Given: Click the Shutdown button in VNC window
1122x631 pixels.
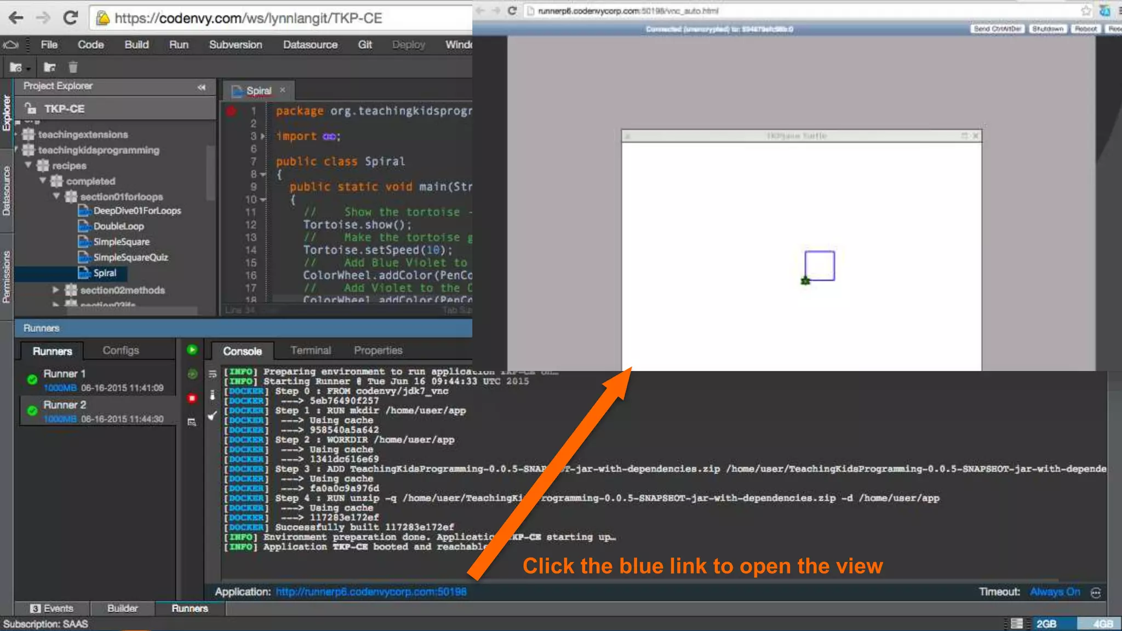Looking at the screenshot, I should pos(1047,29).
